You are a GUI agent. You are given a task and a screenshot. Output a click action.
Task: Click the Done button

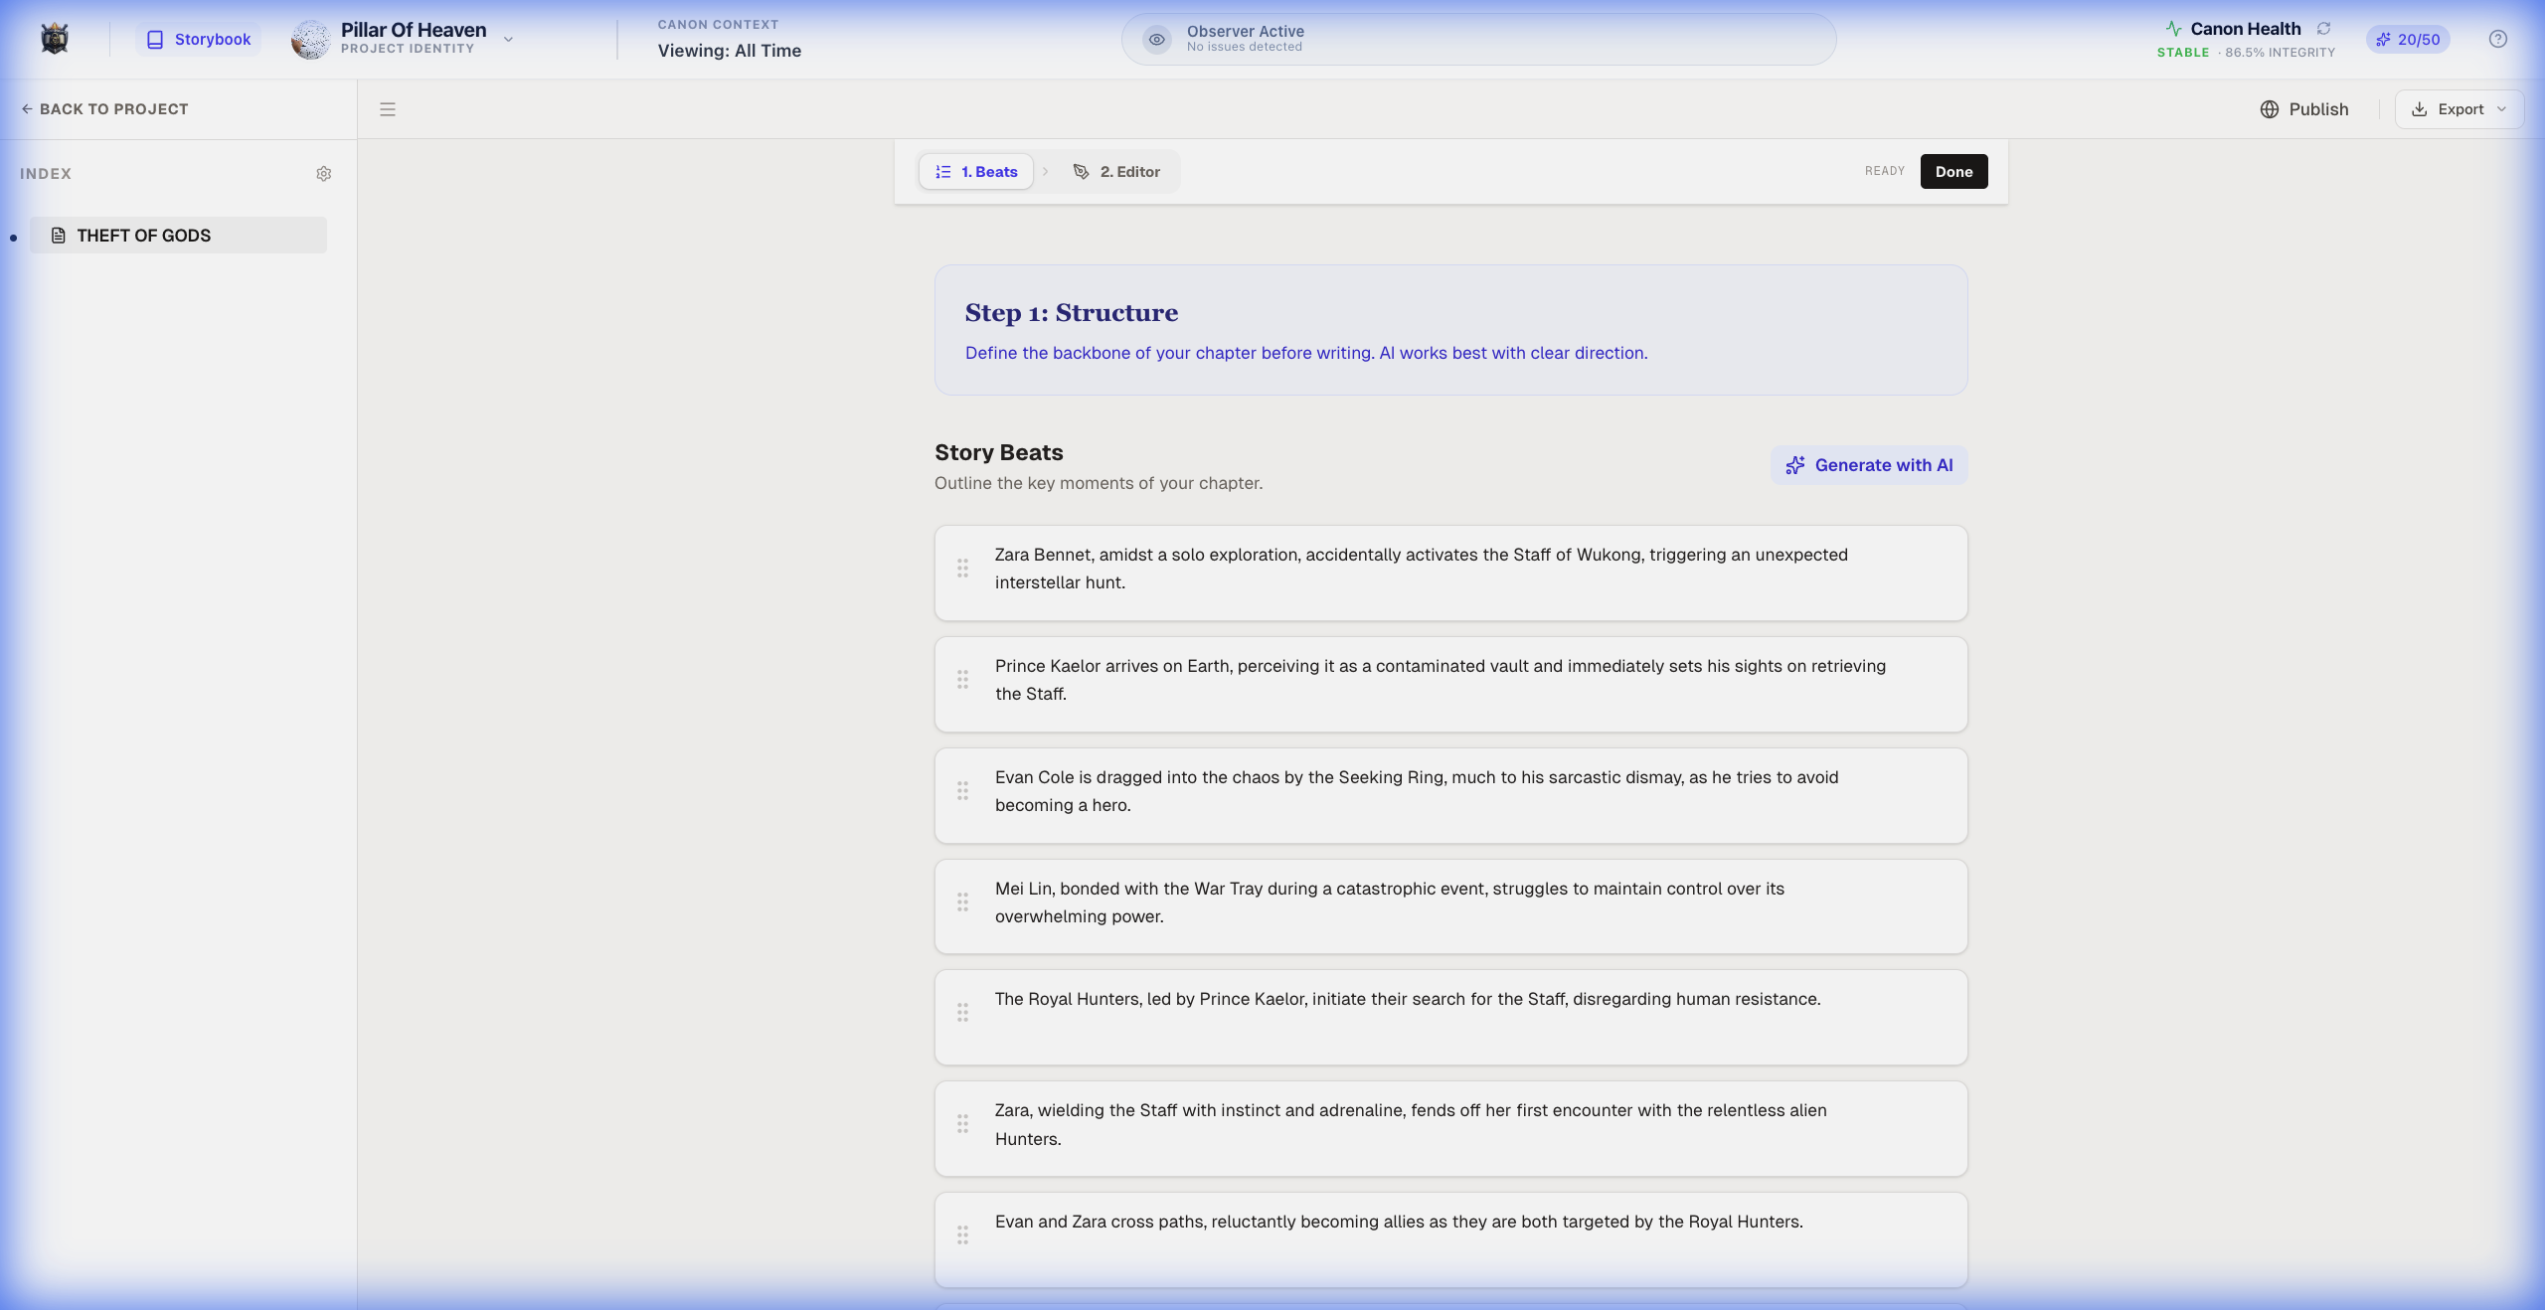tap(1952, 171)
